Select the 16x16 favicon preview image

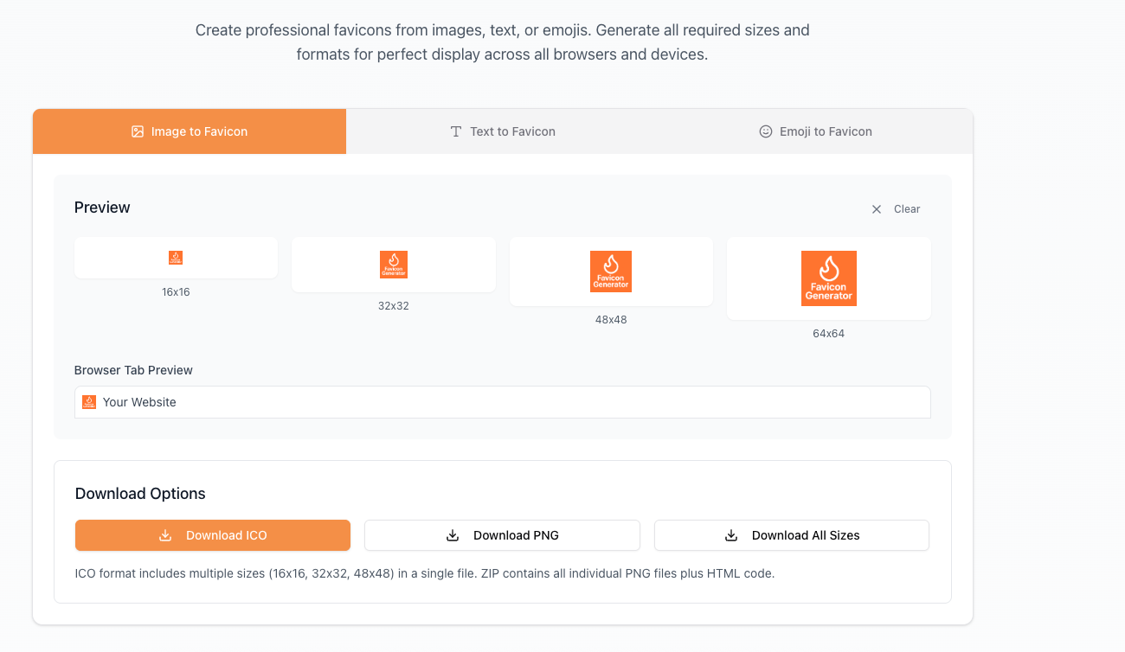click(x=176, y=258)
